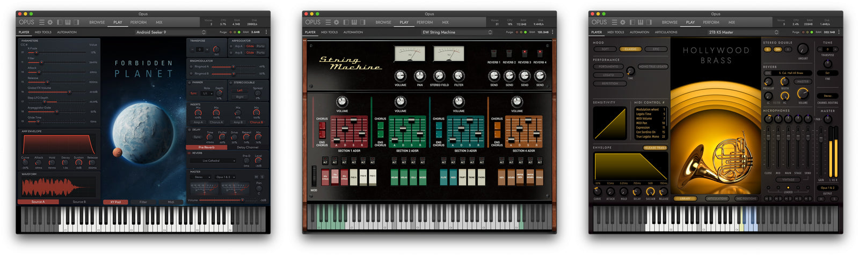Click the Reverb Level knob in Forbidden Planet

[x=258, y=160]
